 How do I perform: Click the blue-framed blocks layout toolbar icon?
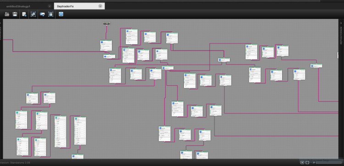click(x=33, y=14)
